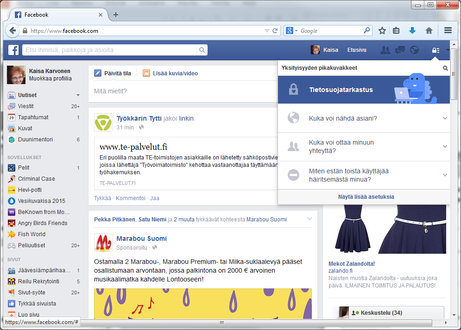Toggle the privacy shortcuts lock icon
The height and width of the screenshot is (330, 461).
click(436, 50)
